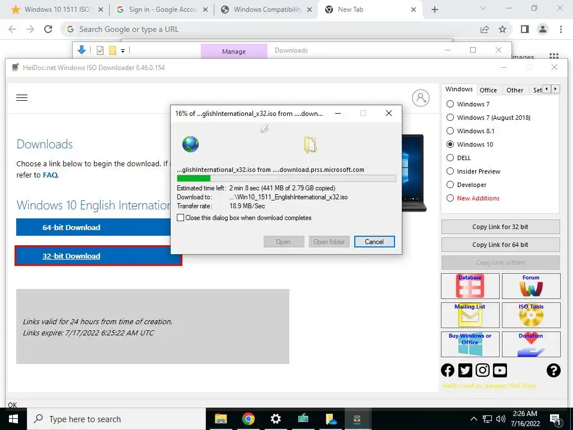Select the New Additions radio button

(x=450, y=198)
